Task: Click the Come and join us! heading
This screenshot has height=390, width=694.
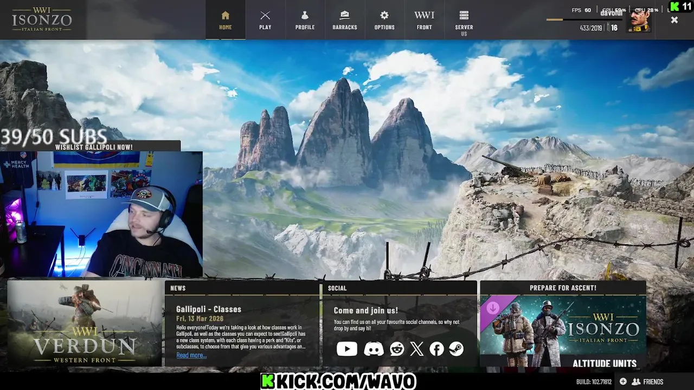Action: click(365, 310)
